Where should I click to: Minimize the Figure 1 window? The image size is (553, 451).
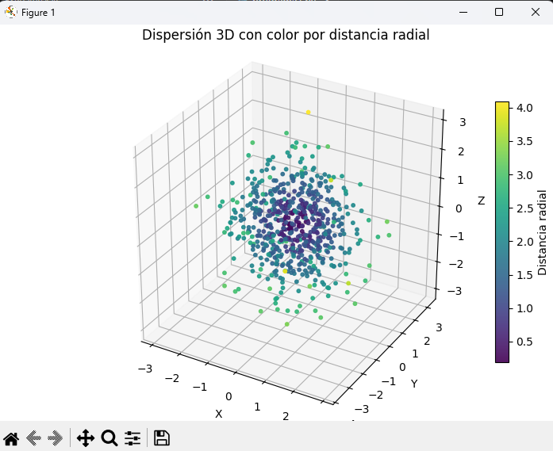point(463,12)
